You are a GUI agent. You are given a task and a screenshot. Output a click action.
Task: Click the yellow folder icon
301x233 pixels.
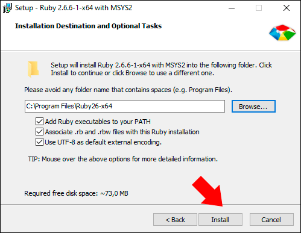pos(33,69)
